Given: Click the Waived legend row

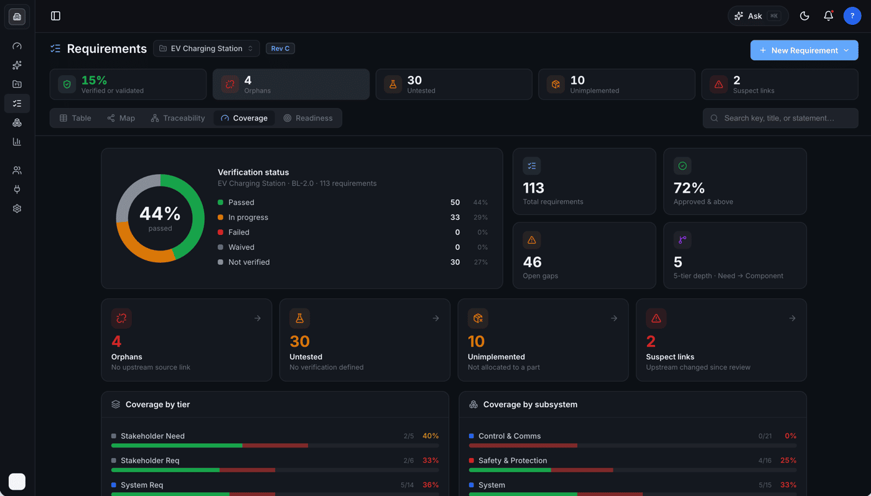Looking at the screenshot, I should pyautogui.click(x=353, y=247).
